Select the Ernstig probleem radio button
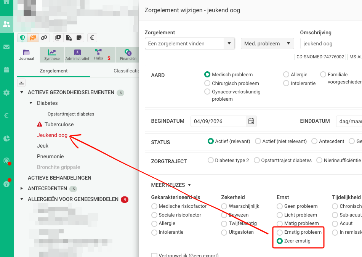 (280, 232)
